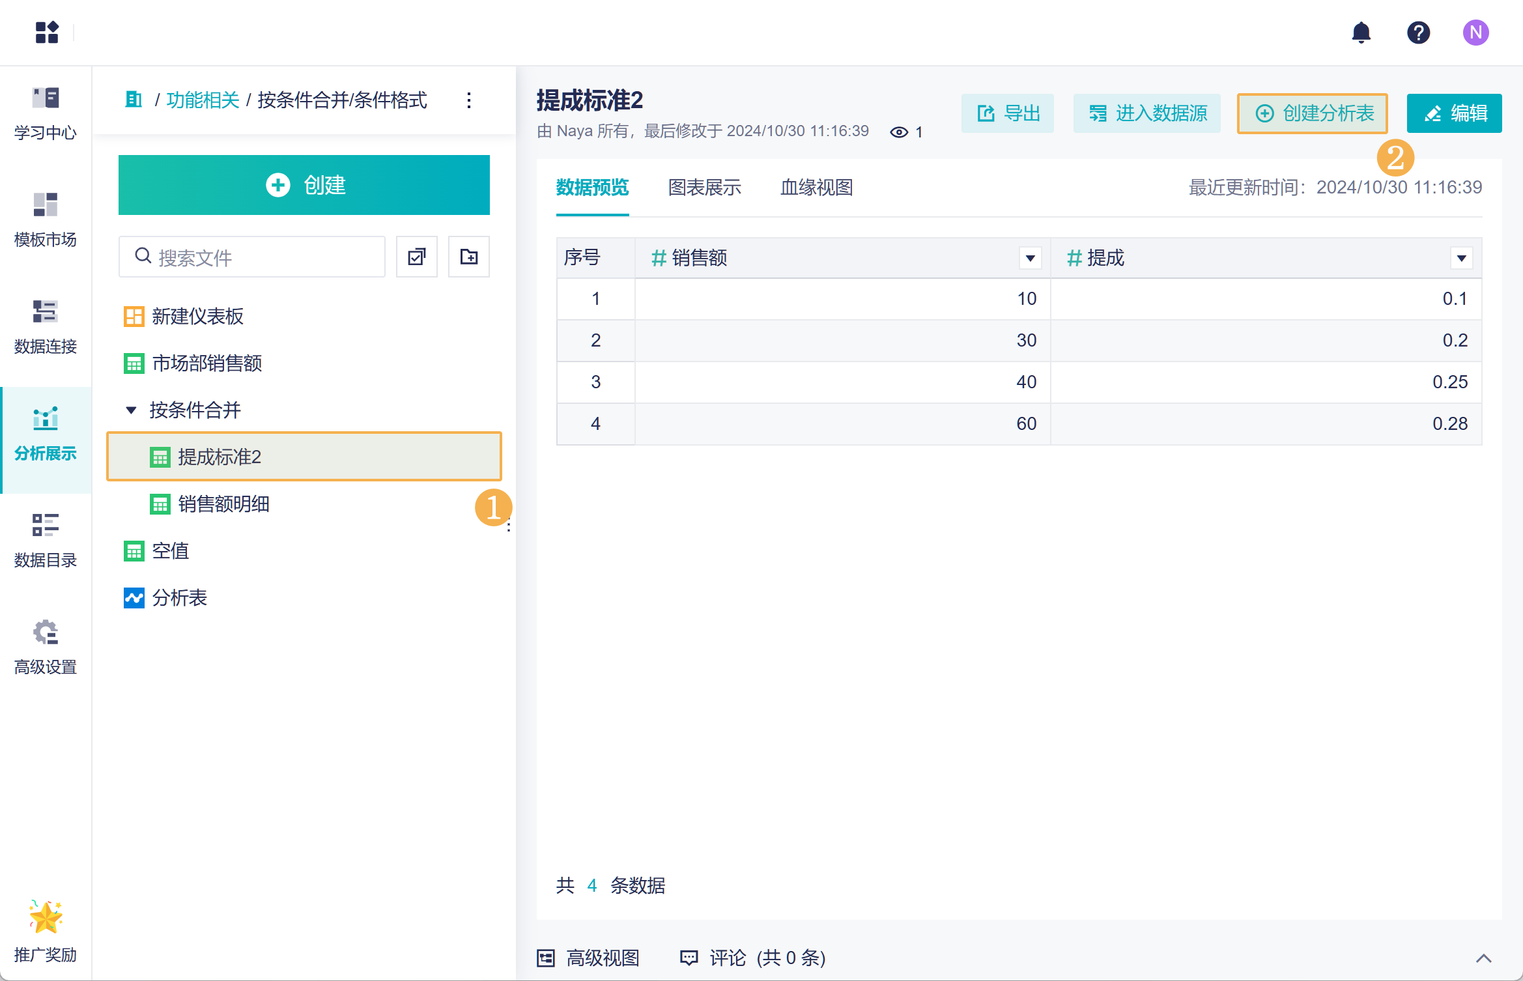
Task: Open the notifications bell icon
Action: tap(1361, 33)
